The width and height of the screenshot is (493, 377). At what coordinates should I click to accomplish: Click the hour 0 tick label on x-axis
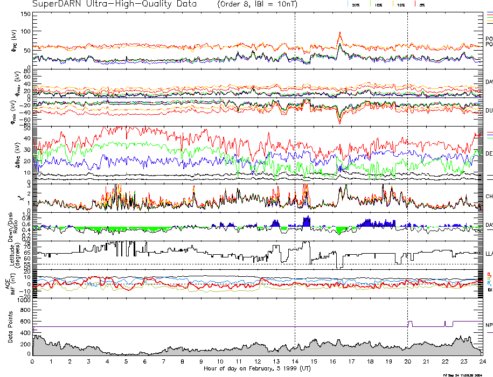tap(33, 361)
